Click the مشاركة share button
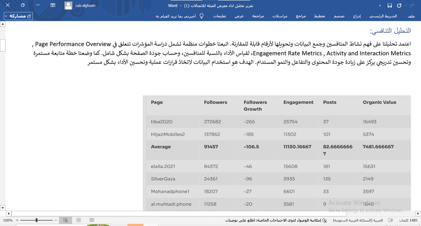The image size is (421, 226). coord(18,16)
